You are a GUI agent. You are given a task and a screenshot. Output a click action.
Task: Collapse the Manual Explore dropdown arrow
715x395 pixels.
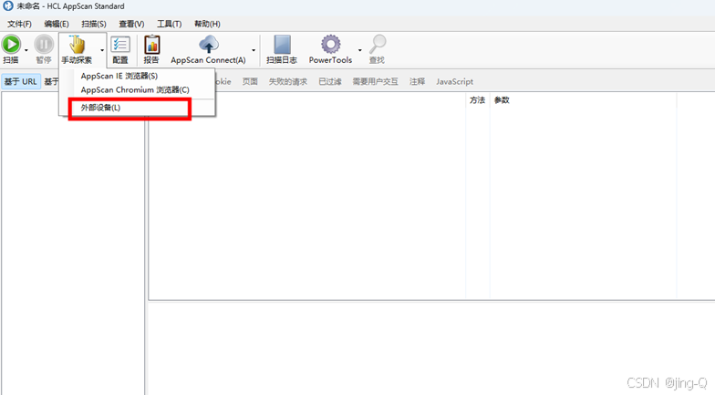102,50
